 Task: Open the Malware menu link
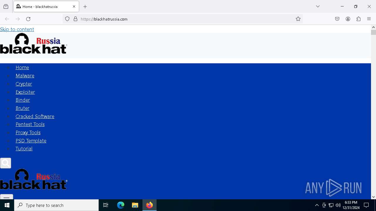[25, 76]
